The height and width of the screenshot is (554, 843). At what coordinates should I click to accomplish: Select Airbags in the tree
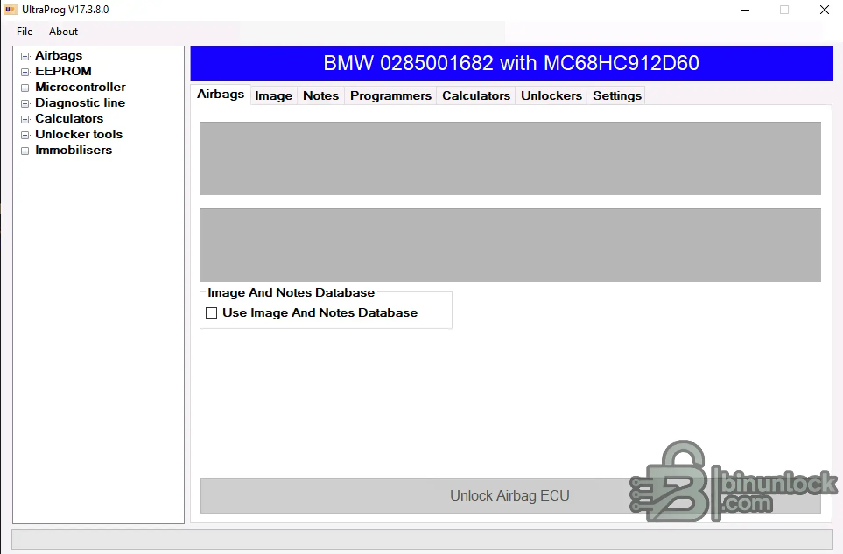59,56
